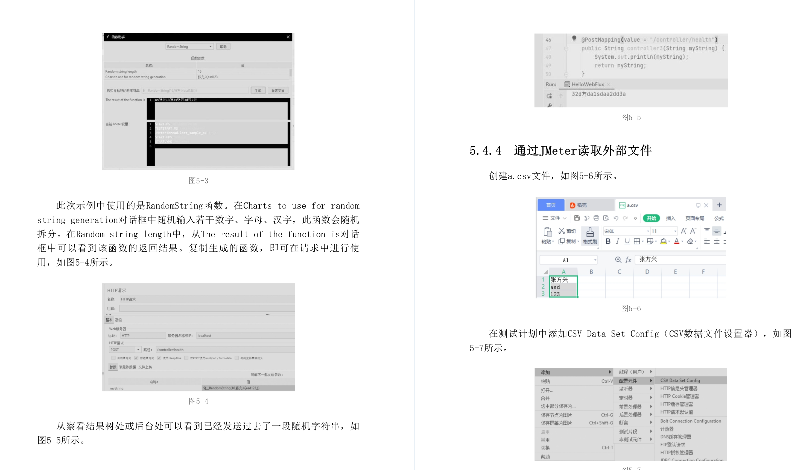
Task: Uncheck the 使用 KeepAlive checkbox
Action: (x=159, y=358)
